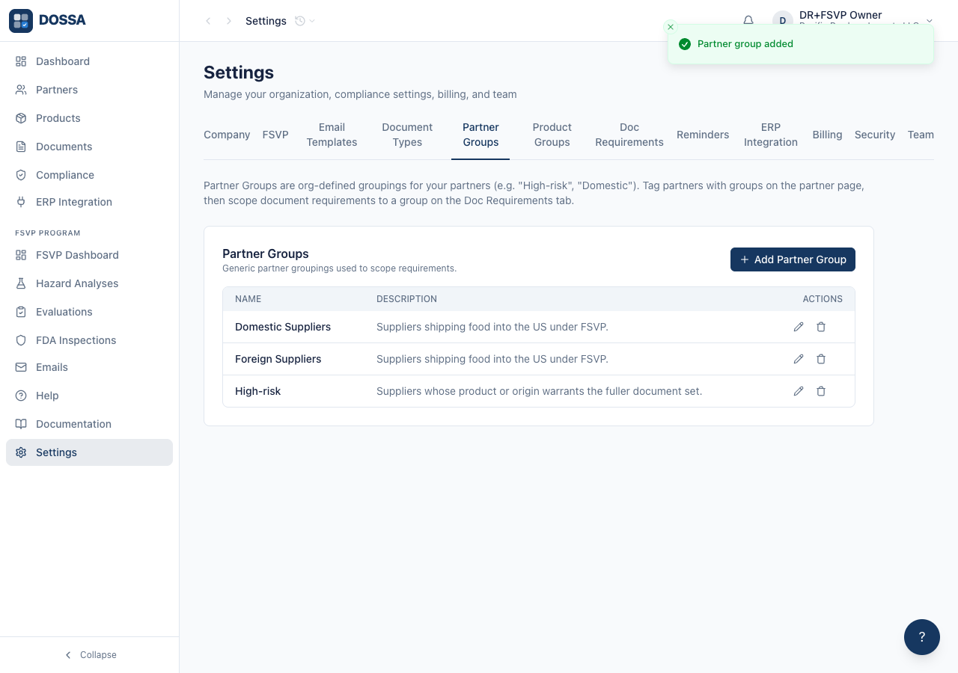The image size is (958, 673).
Task: Open Dashboard from the sidebar
Action: coord(89,61)
